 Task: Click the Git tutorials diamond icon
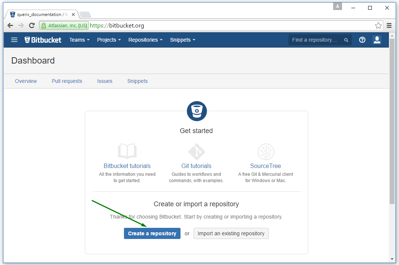coord(196,152)
